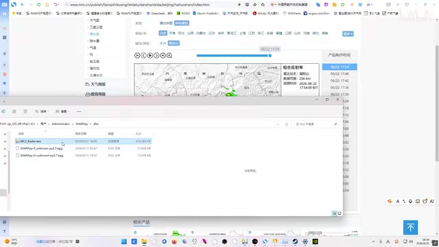Zoom the radar image with magnifier icon
Viewport: 439px width, 247px height.
point(169,56)
